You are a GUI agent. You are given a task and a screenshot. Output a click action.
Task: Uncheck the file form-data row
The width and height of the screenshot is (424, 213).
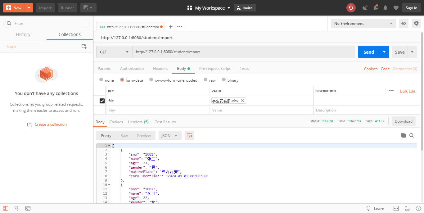point(102,101)
